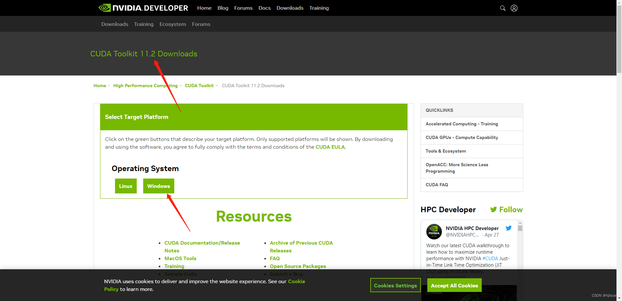Image resolution: width=622 pixels, height=301 pixels.
Task: Select Forums in the secondary bar
Action: 201,24
